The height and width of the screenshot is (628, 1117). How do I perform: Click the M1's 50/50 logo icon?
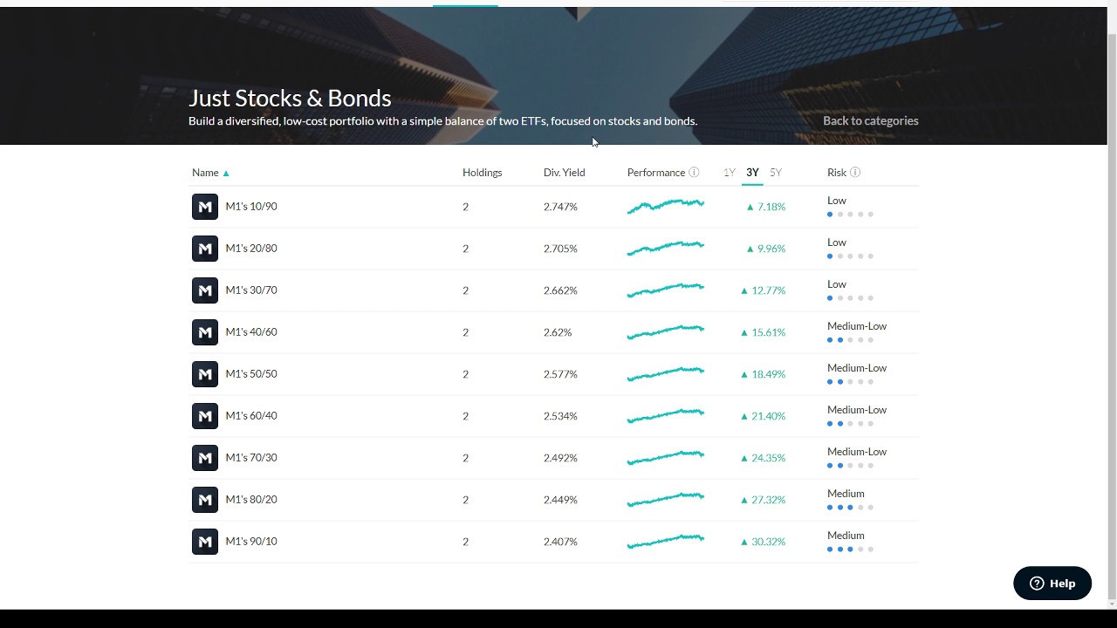[x=205, y=374]
